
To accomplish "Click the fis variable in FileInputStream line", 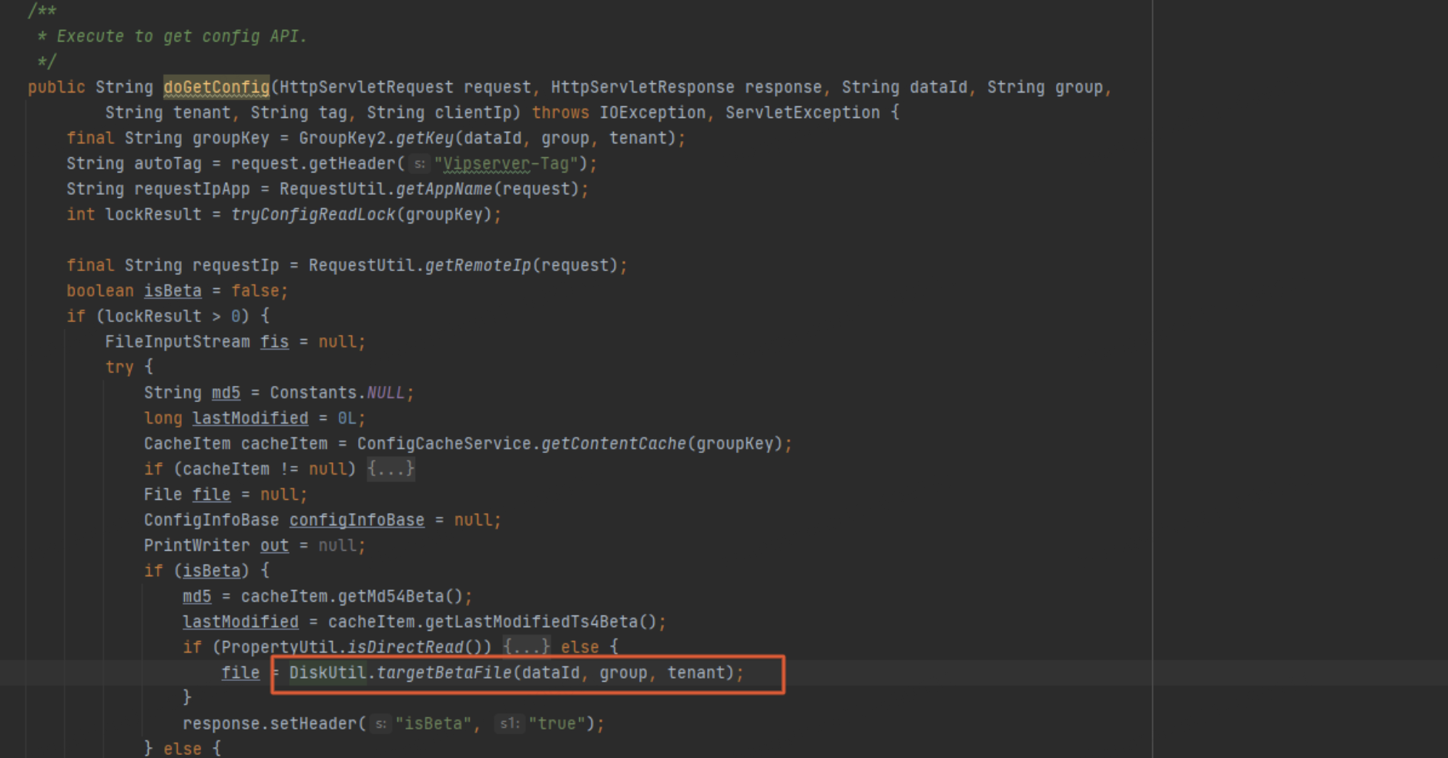I will (x=274, y=341).
